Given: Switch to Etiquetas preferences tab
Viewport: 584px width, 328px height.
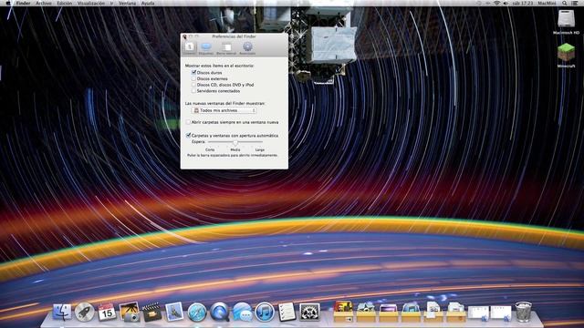Looking at the screenshot, I should pos(206,48).
